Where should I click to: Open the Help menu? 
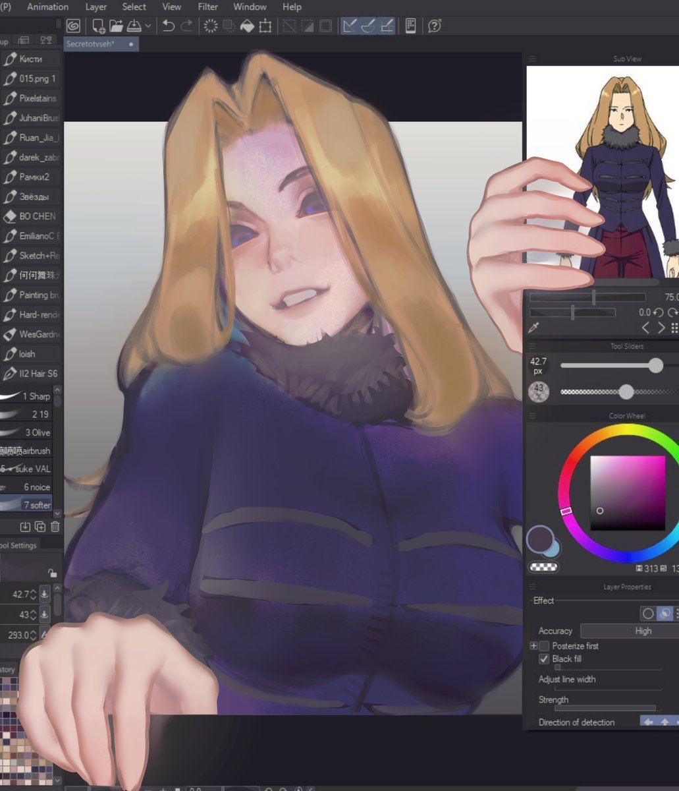coord(292,7)
